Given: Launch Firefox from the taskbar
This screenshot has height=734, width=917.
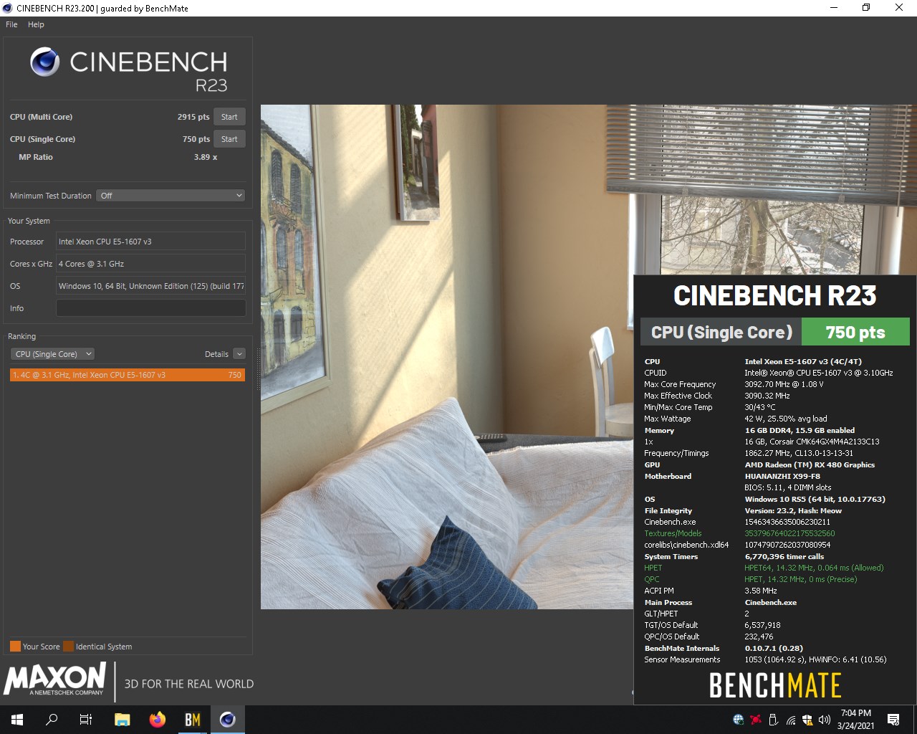Looking at the screenshot, I should 158,720.
